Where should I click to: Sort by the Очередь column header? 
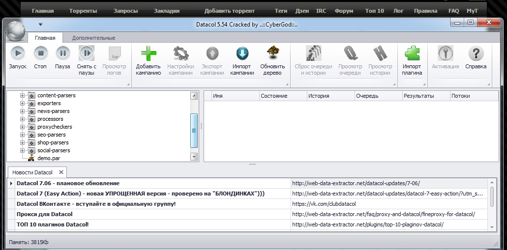point(378,96)
